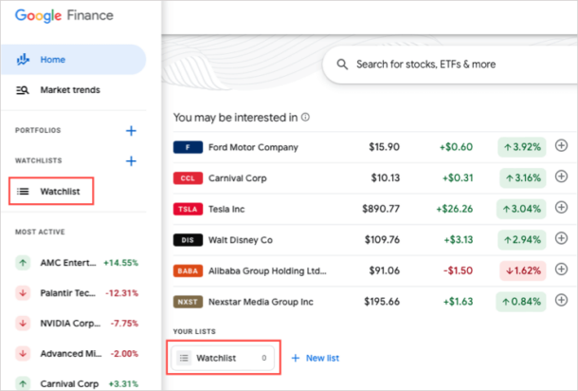Focus the Search for stocks field
The image size is (578, 391).
(450, 65)
